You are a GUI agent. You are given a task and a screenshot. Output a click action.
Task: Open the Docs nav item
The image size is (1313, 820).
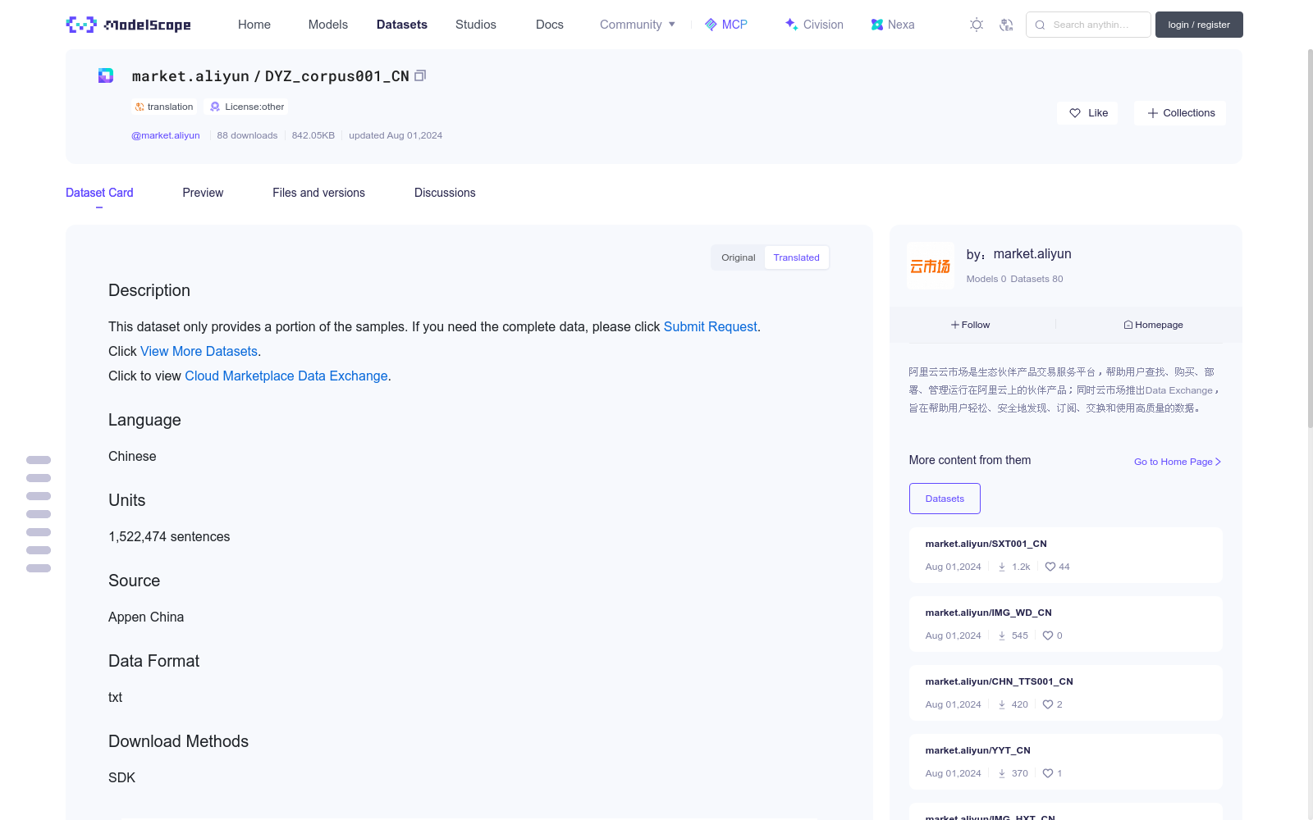point(550,25)
